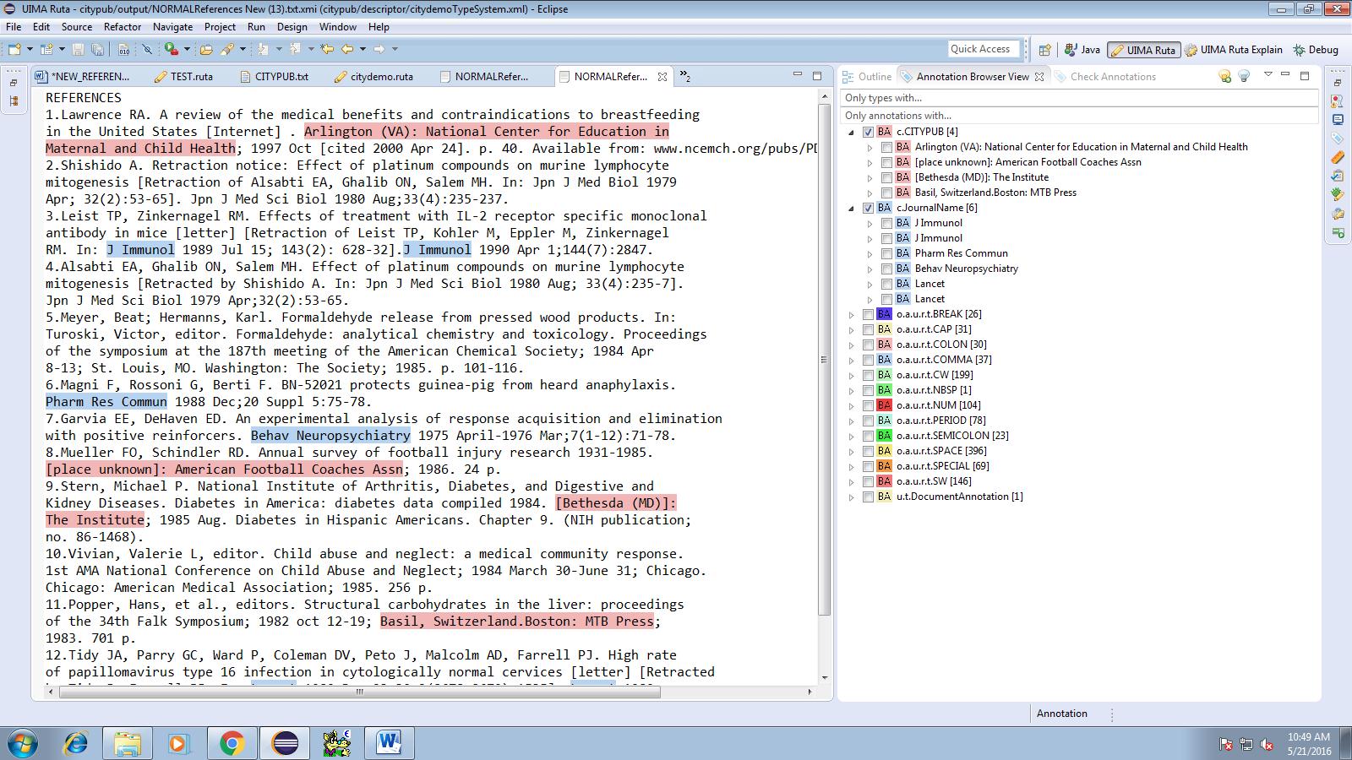Uncheck the c.CITYPUB annotation type checkbox
This screenshot has width=1352, height=760.
coord(868,132)
